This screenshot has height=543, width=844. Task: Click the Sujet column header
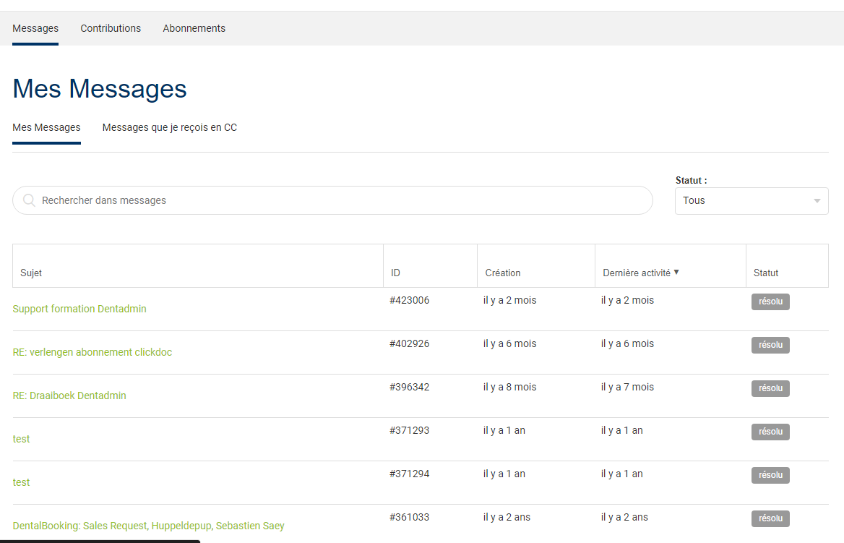click(x=31, y=273)
